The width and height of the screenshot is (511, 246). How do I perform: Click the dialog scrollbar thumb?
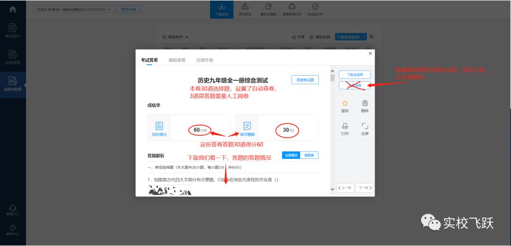[333, 78]
